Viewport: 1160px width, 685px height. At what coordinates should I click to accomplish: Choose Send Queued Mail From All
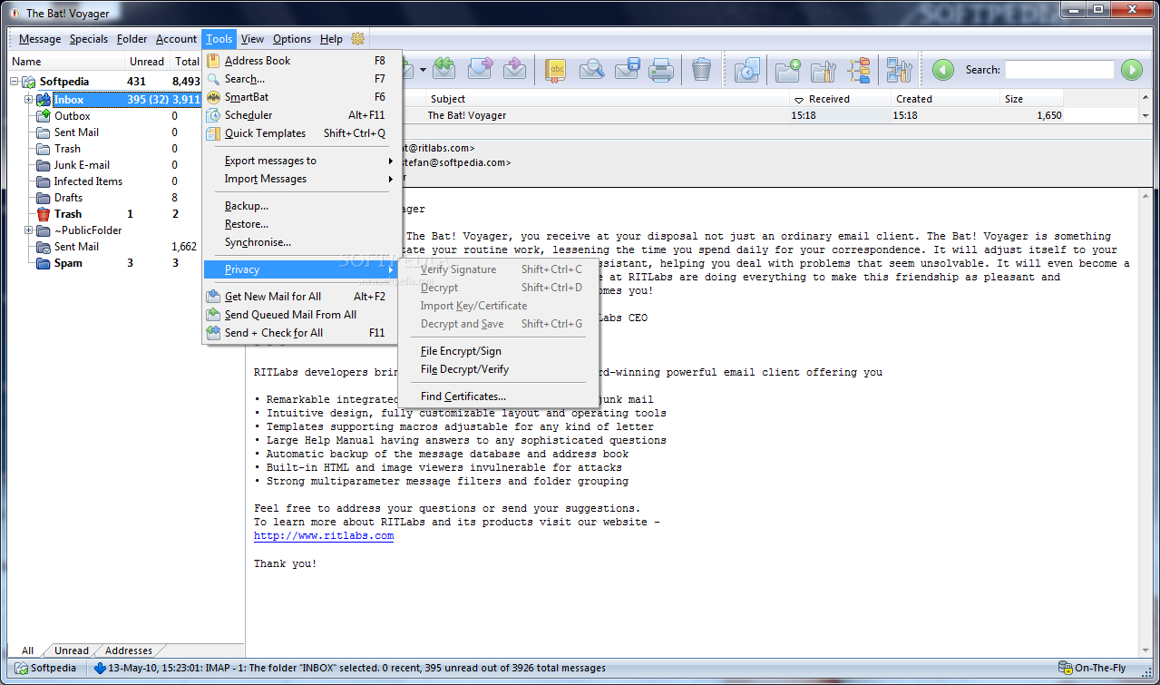(300, 315)
